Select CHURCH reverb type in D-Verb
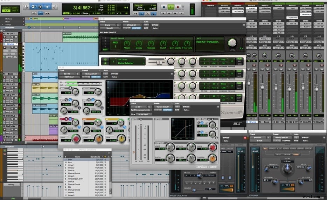 (x=272, y=149)
